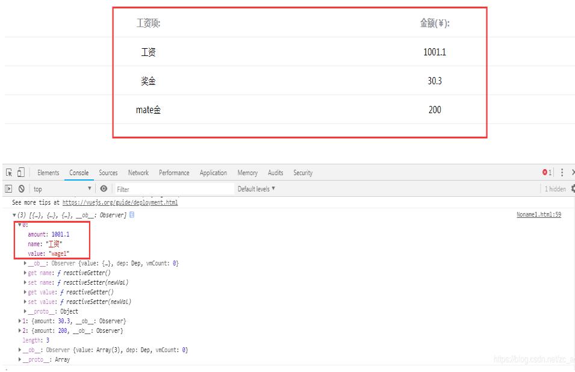The width and height of the screenshot is (575, 372).
Task: Expand the __ob__ Observer Array(3) entry
Action: (x=20, y=350)
